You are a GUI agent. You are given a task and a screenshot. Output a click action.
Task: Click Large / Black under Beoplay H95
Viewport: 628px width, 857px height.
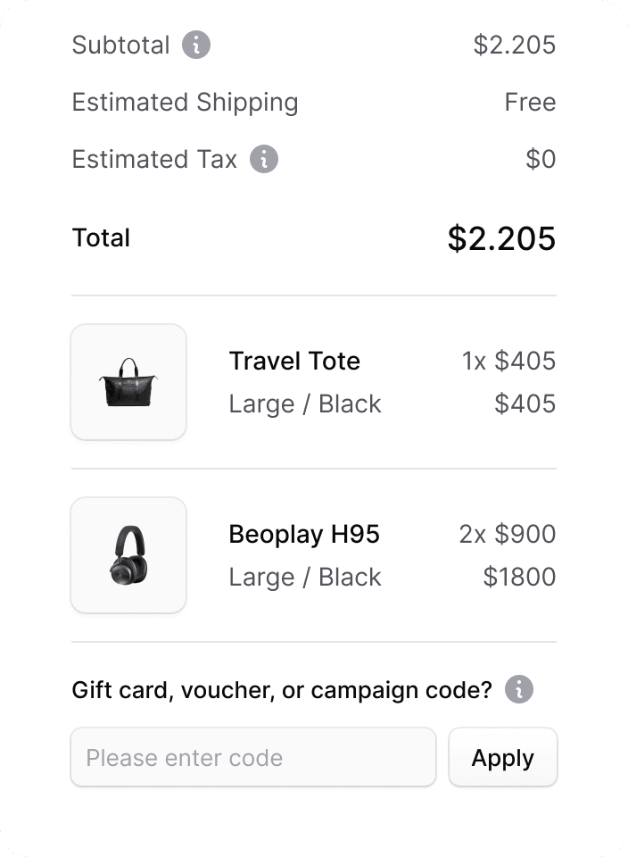click(x=305, y=578)
